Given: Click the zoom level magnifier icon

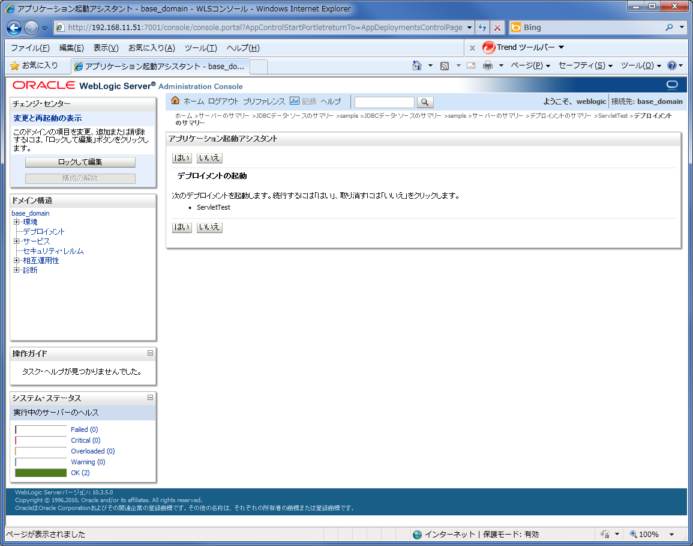Looking at the screenshot, I should click(634, 534).
